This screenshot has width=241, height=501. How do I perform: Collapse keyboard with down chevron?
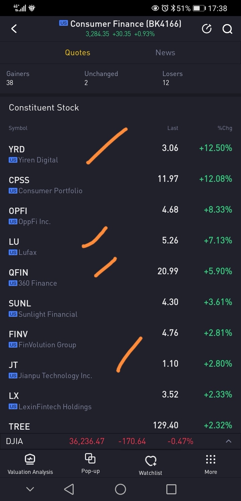(x=30, y=489)
